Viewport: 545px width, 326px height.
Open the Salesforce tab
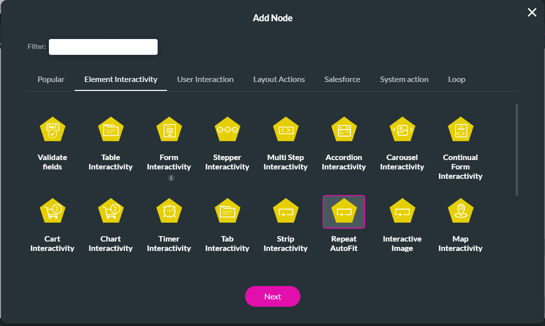point(342,79)
